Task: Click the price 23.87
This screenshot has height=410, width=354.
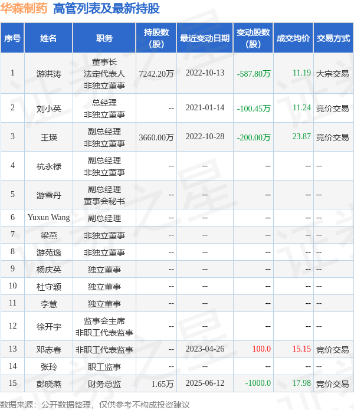Action: pos(301,136)
